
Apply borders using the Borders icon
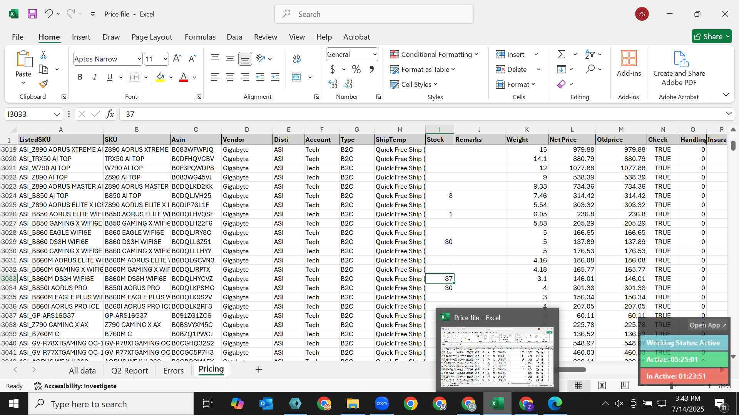[x=135, y=77]
